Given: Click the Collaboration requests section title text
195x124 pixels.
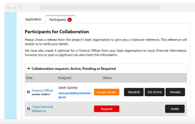Looking at the screenshot, I should point(74,69).
